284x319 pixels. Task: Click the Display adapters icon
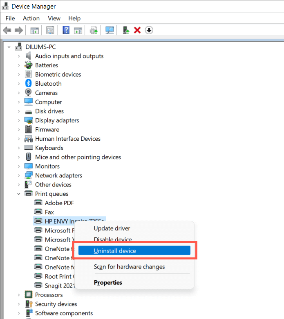point(28,120)
